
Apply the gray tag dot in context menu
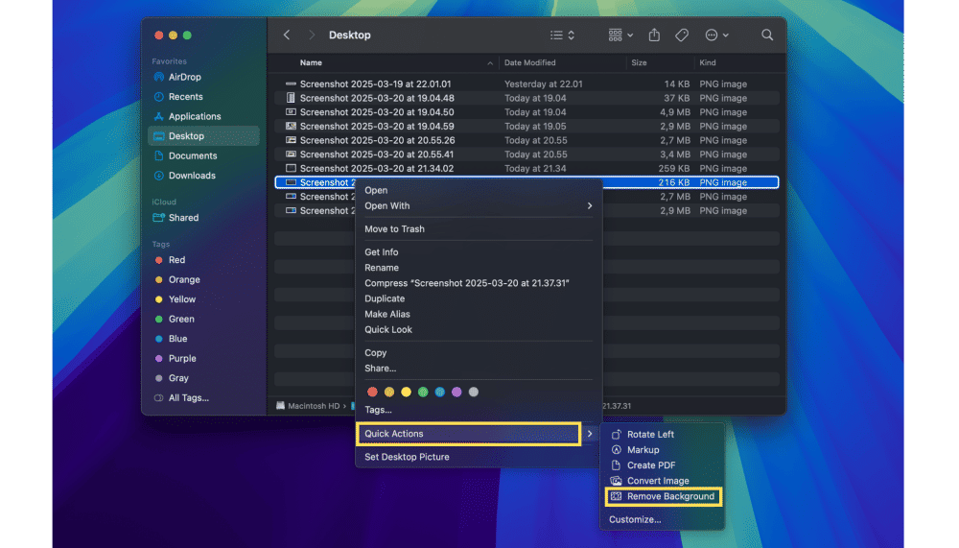(474, 392)
